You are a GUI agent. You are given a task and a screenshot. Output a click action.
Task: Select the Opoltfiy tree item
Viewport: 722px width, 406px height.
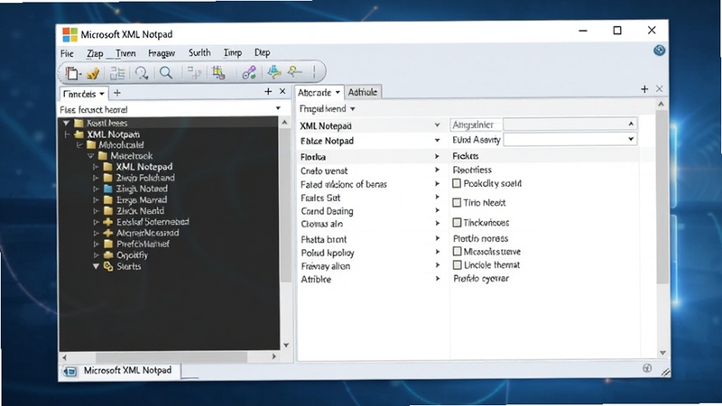[x=132, y=255]
